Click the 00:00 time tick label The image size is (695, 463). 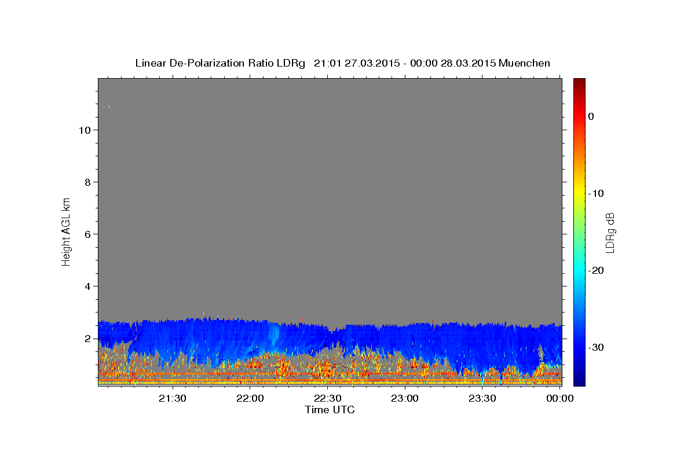(559, 398)
